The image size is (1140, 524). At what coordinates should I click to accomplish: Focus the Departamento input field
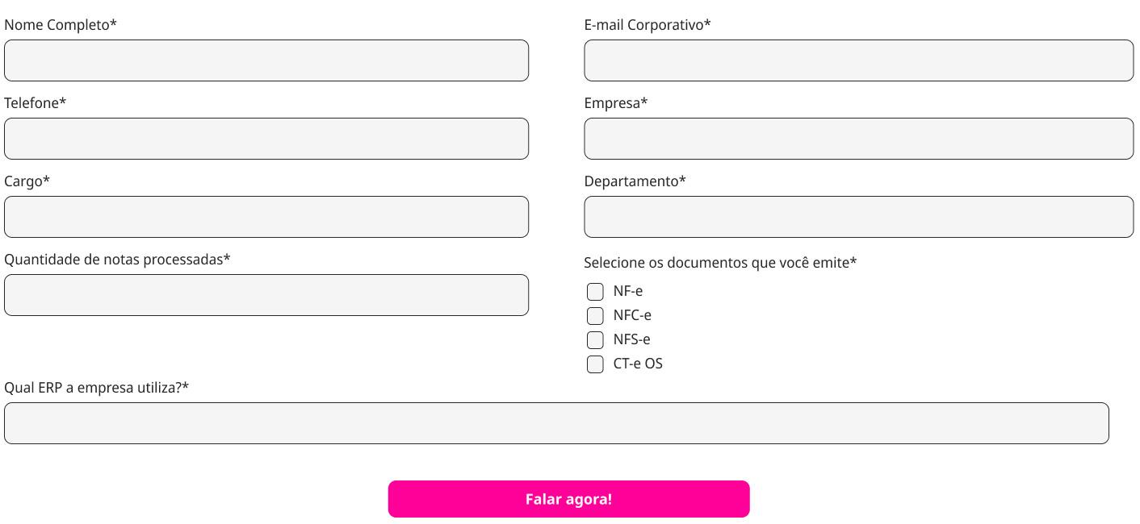click(858, 217)
